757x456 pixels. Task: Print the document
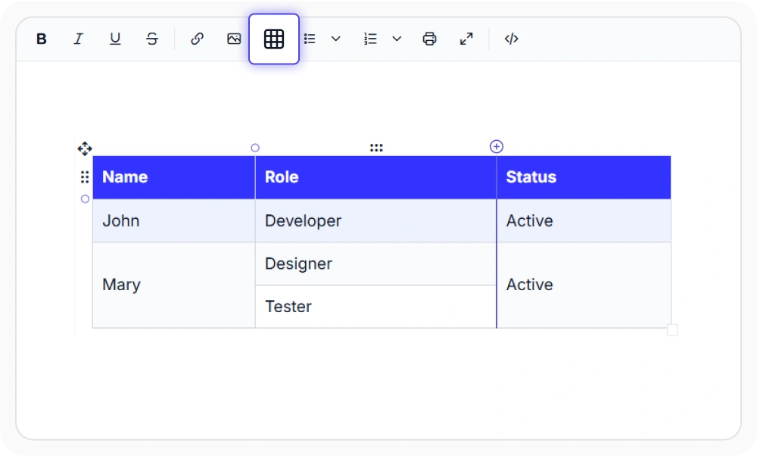click(x=430, y=39)
